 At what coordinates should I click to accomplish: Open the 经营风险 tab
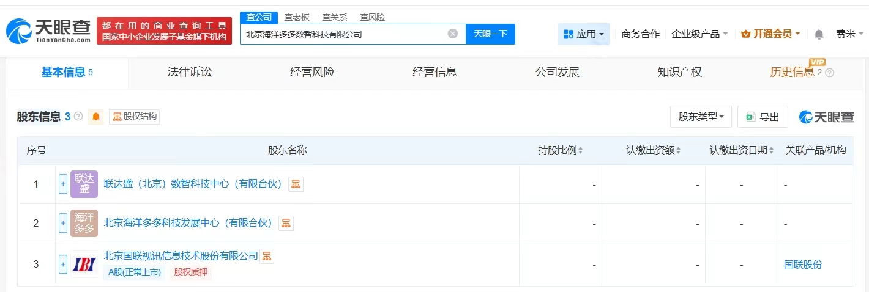click(312, 72)
